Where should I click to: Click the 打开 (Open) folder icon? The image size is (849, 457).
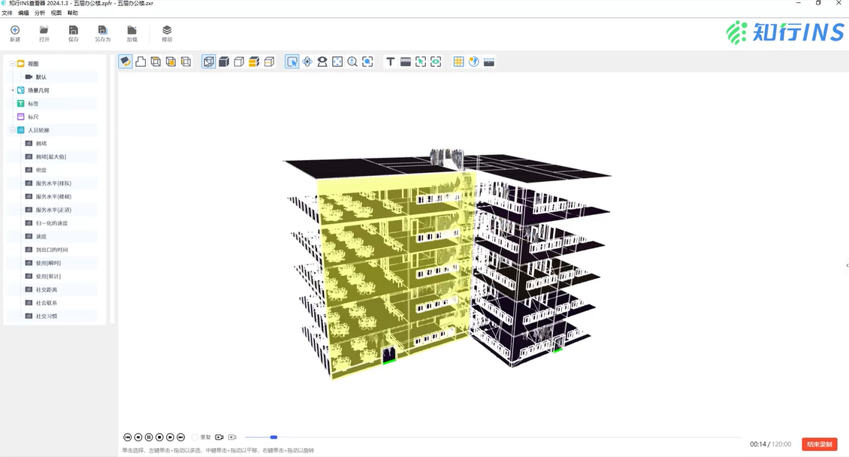coord(44,30)
